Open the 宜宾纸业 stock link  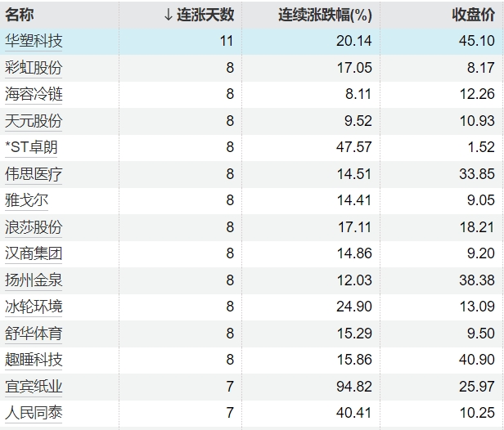pos(34,387)
